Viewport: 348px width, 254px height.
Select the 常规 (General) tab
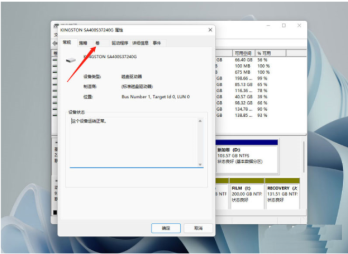[x=67, y=42]
